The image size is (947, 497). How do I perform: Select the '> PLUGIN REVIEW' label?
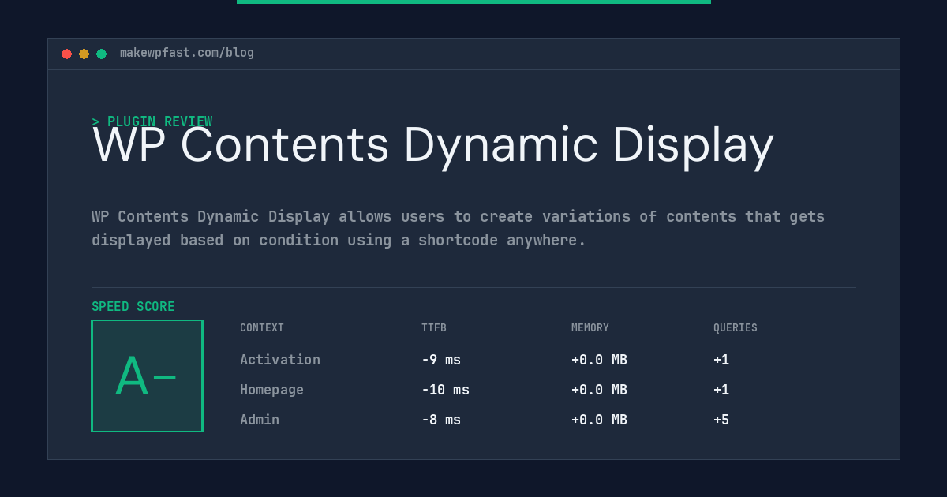tap(152, 121)
